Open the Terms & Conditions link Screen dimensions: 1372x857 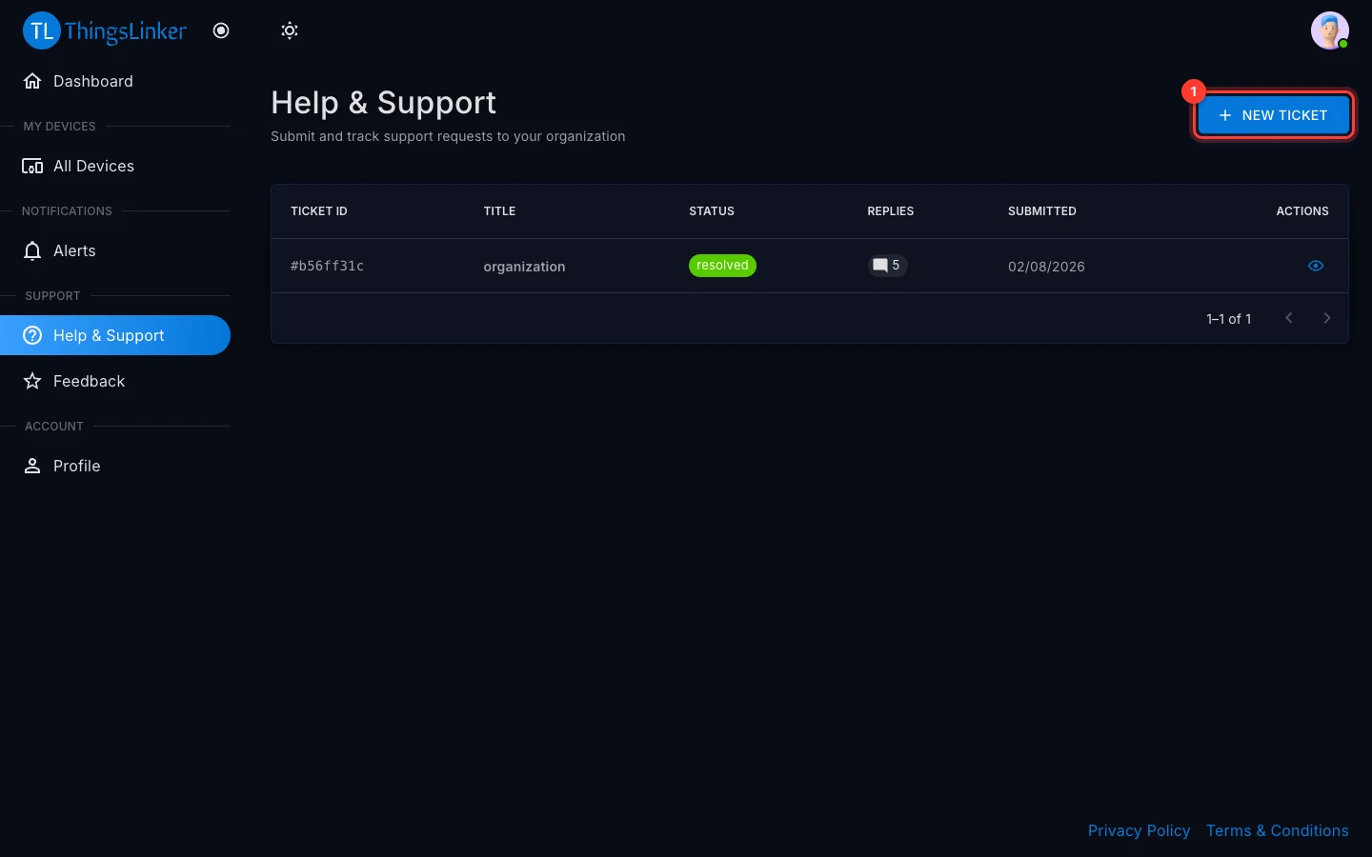[1277, 830]
